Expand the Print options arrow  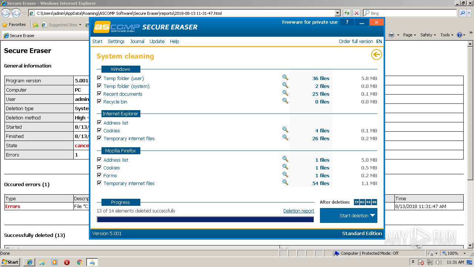[x=398, y=35]
